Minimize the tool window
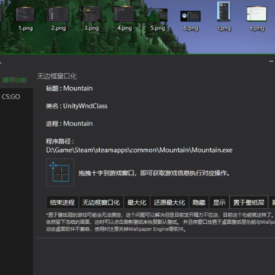The width and height of the screenshot is (275, 275). click(271, 61)
